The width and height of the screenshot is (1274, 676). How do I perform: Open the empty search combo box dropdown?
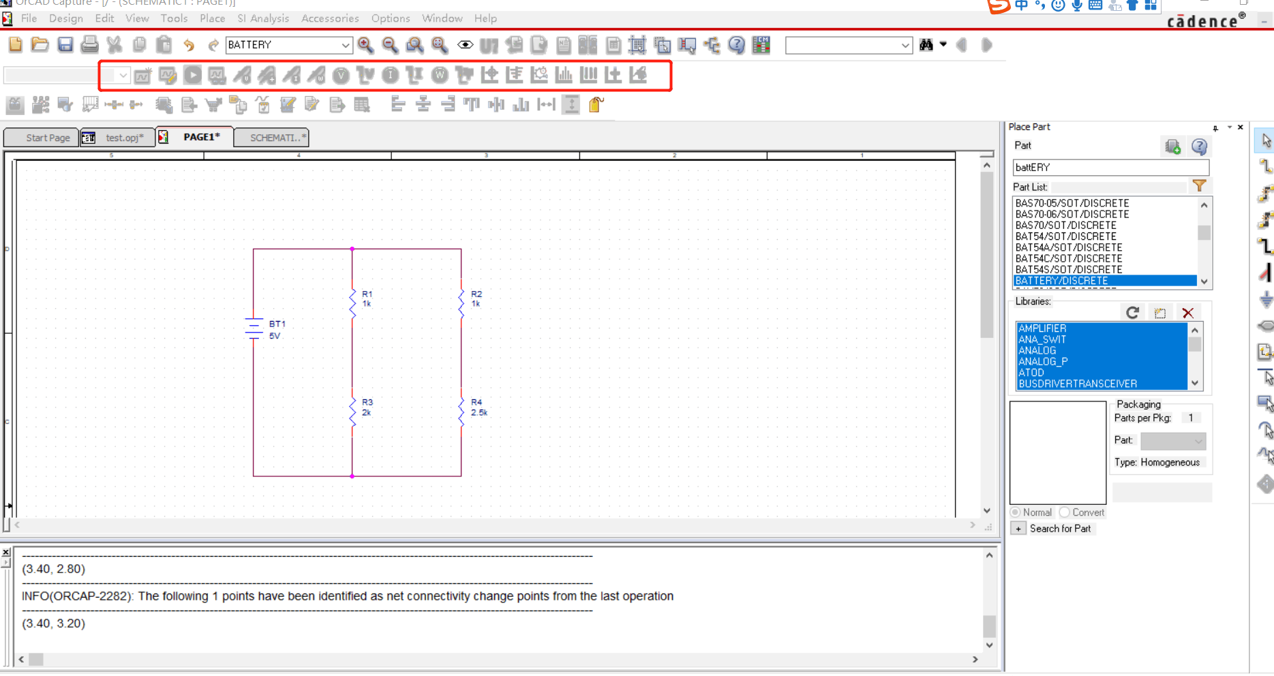click(x=905, y=45)
